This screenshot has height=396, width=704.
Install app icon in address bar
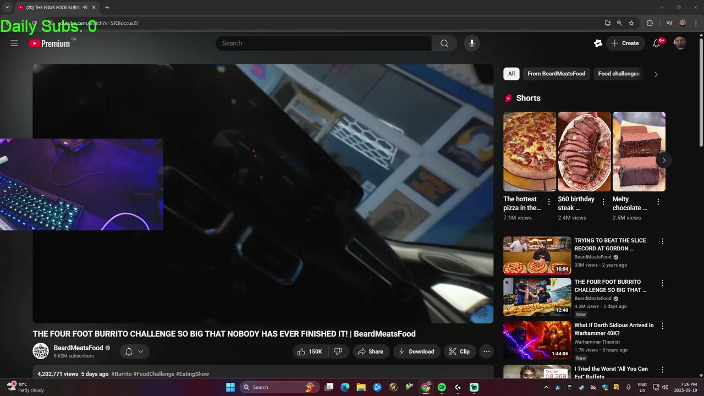pos(608,23)
